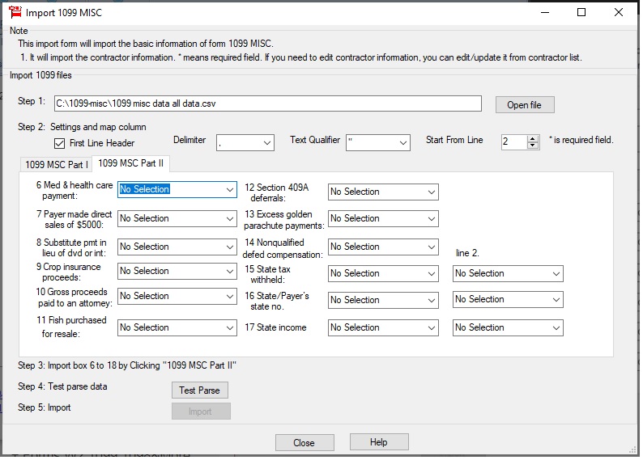
Task: Uncheck the First Line Header checkbox
Action: pyautogui.click(x=59, y=144)
